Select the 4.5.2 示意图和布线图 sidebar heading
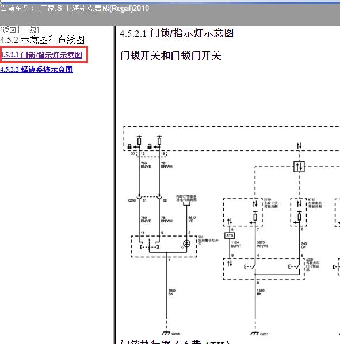This screenshot has width=340, height=344. (43, 40)
